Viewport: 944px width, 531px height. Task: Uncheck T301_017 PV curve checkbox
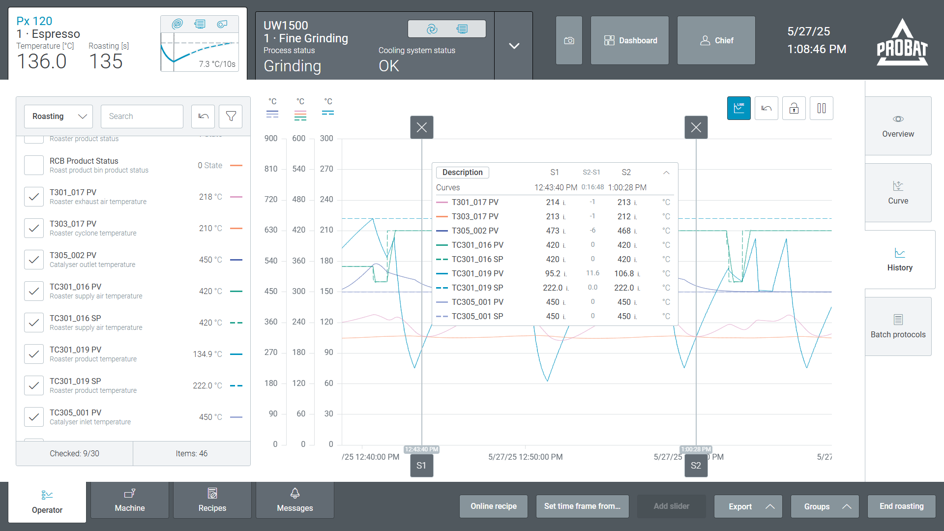(x=34, y=197)
